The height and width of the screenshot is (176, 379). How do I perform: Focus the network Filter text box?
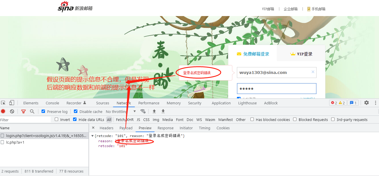[x=25, y=120]
